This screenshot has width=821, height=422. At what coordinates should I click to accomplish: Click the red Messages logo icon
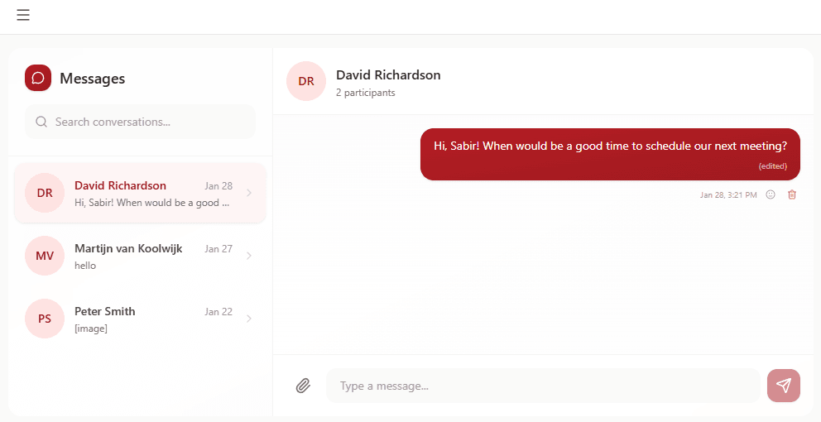38,78
